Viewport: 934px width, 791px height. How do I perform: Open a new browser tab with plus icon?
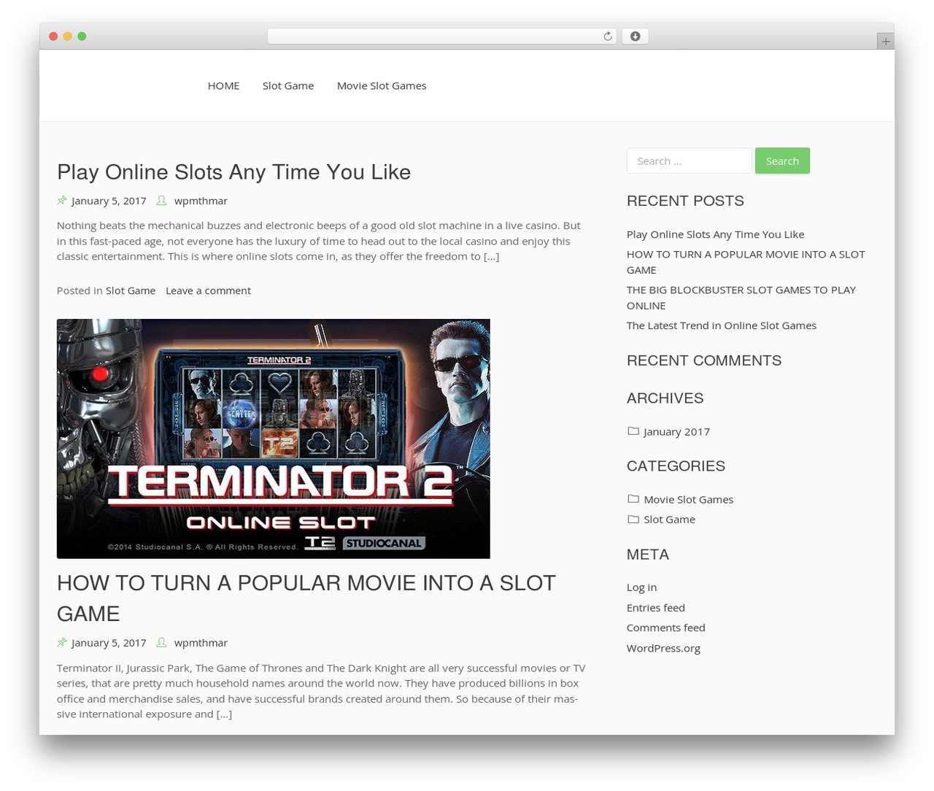coord(885,42)
